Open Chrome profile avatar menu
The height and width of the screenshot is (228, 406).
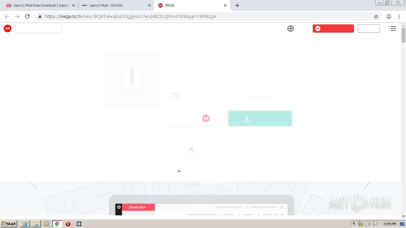389,16
